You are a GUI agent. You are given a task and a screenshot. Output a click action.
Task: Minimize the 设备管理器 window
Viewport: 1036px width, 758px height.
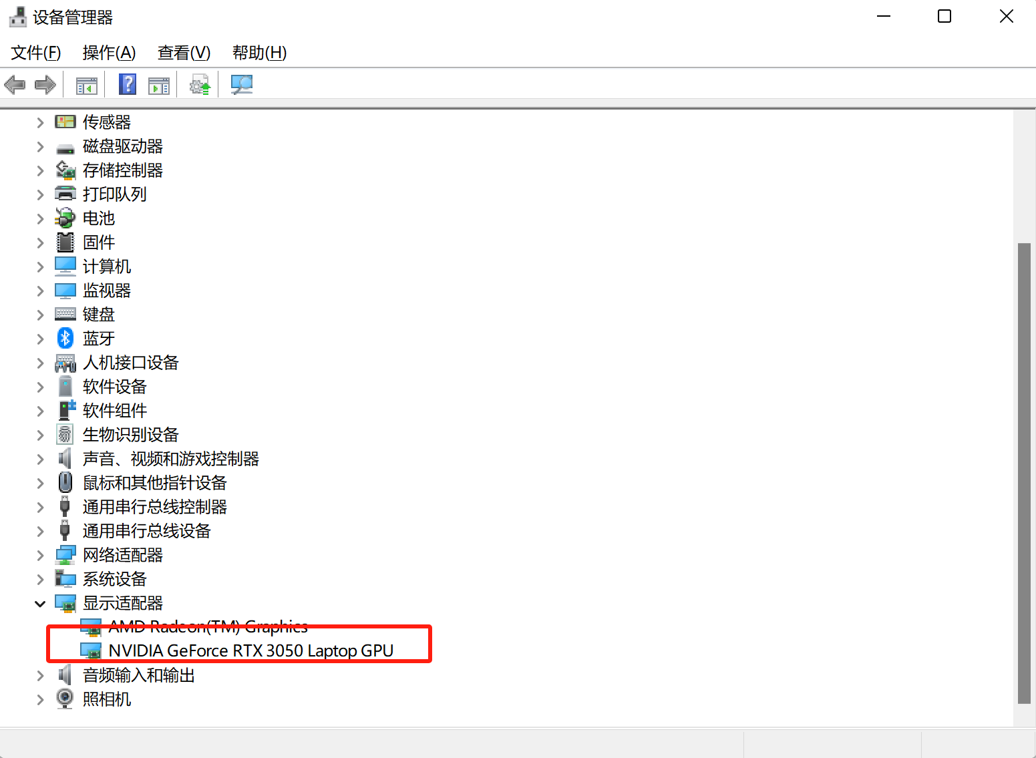884,16
